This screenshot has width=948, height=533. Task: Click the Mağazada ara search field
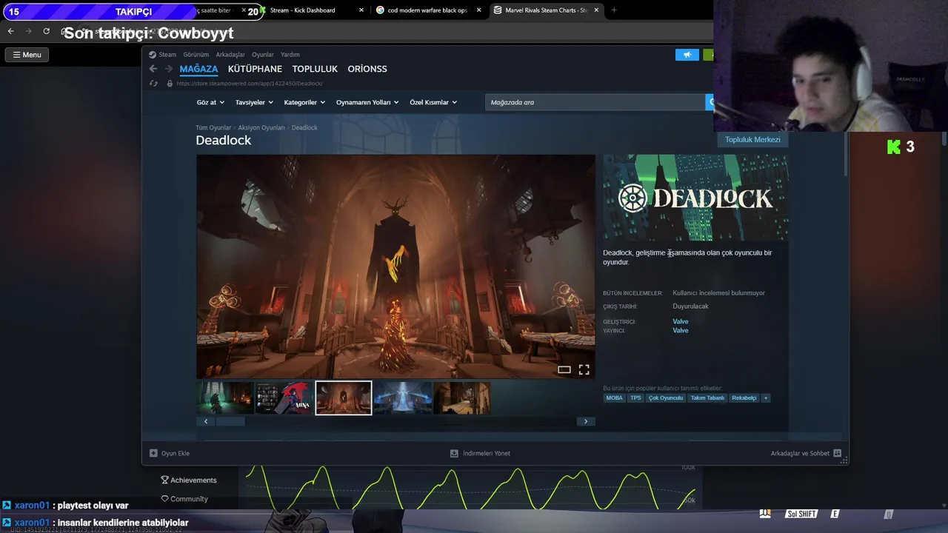595,102
